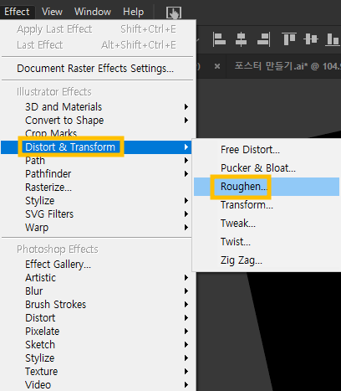Screen dimensions: 341x391
Task: Switch to the 포스터 만들기.ai document tab
Action: click(287, 66)
